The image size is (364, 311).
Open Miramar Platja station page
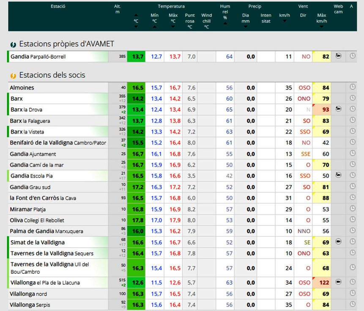tap(27, 209)
